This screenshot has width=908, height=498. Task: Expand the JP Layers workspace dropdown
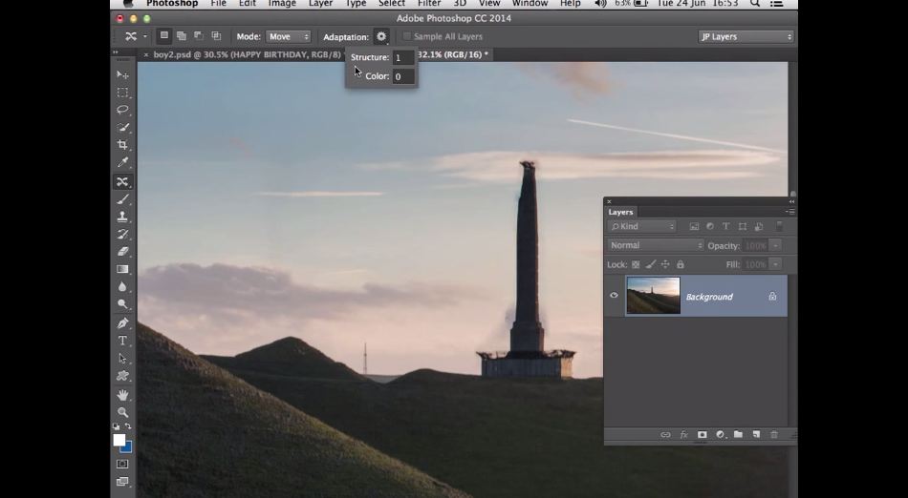(746, 37)
